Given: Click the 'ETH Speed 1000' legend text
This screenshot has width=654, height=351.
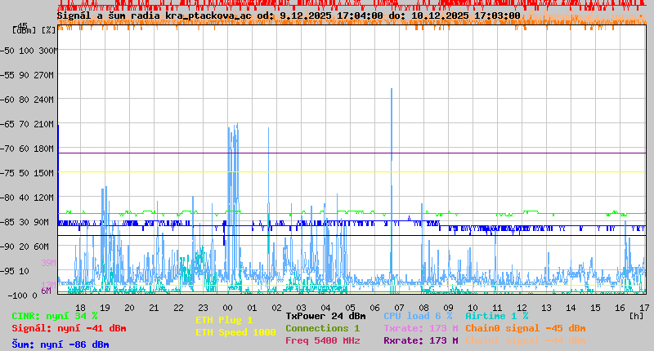Looking at the screenshot, I should coord(235,332).
